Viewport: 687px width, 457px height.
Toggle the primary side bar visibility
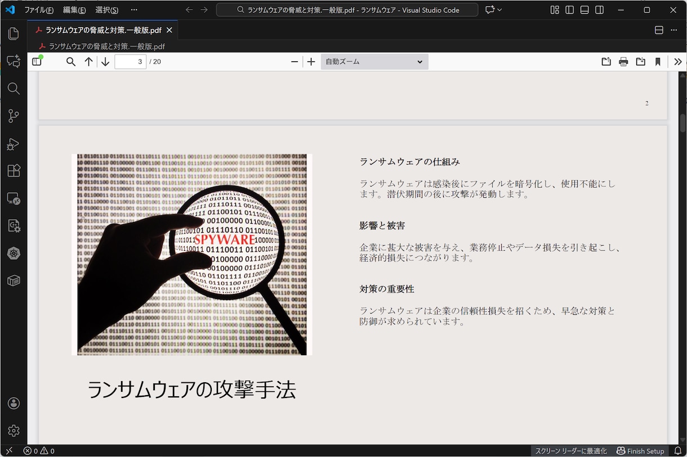coord(570,10)
